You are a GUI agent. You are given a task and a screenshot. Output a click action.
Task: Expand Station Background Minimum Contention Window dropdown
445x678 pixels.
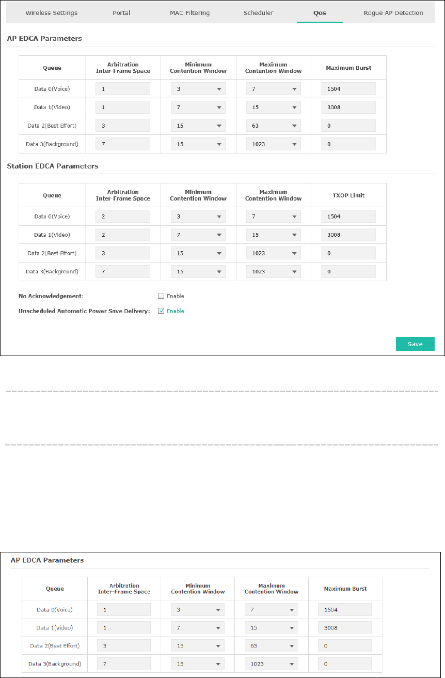click(198, 271)
